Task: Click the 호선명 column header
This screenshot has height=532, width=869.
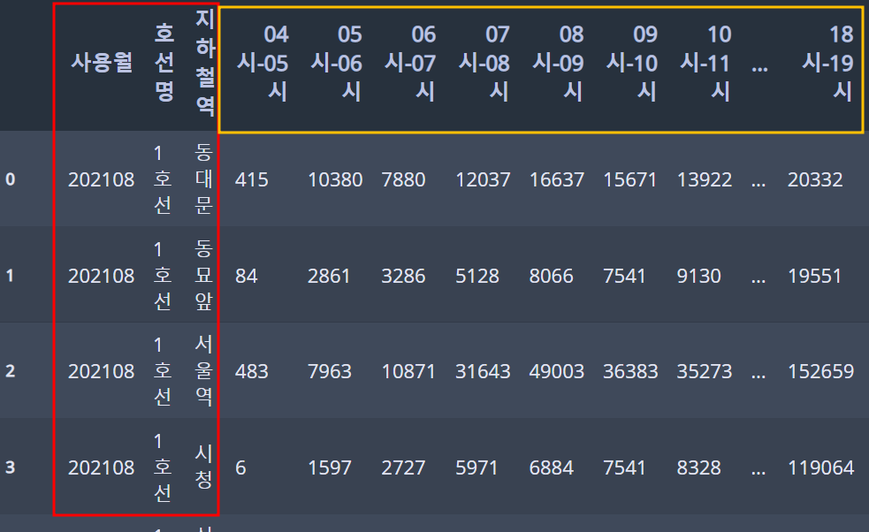Action: pos(164,63)
